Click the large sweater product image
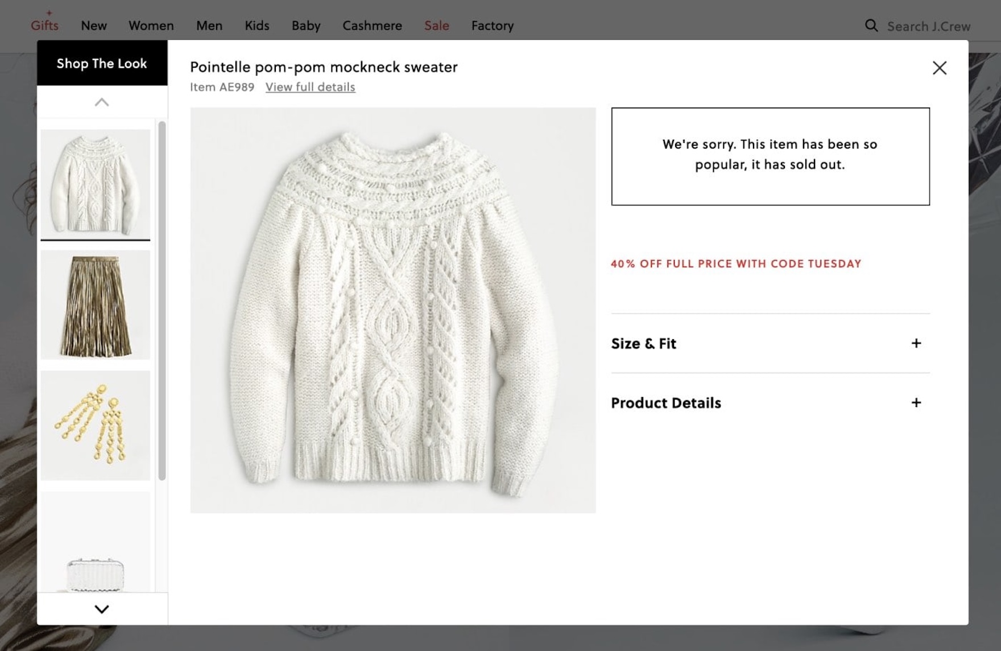 392,310
